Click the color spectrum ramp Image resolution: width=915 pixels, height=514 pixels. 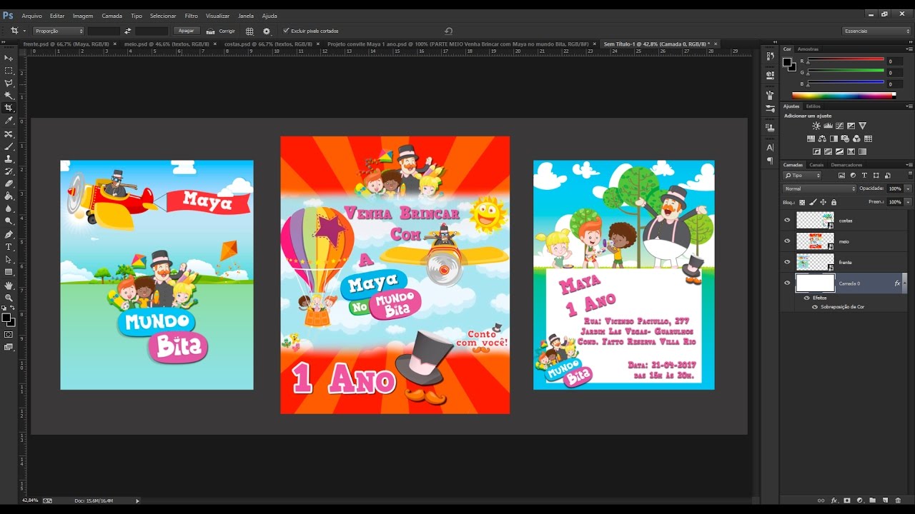[844, 95]
